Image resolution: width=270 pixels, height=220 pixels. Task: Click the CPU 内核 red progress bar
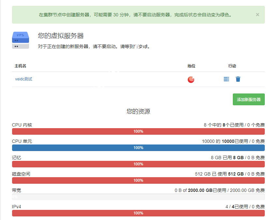tap(138, 131)
